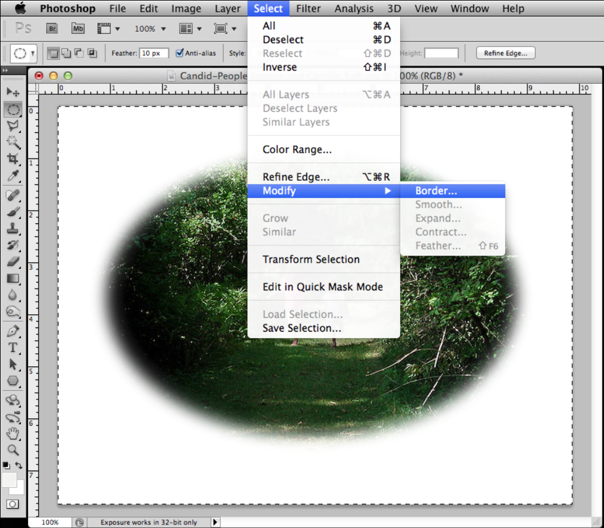This screenshot has width=604, height=528.
Task: Activate the Horizontal Type tool
Action: point(13,348)
